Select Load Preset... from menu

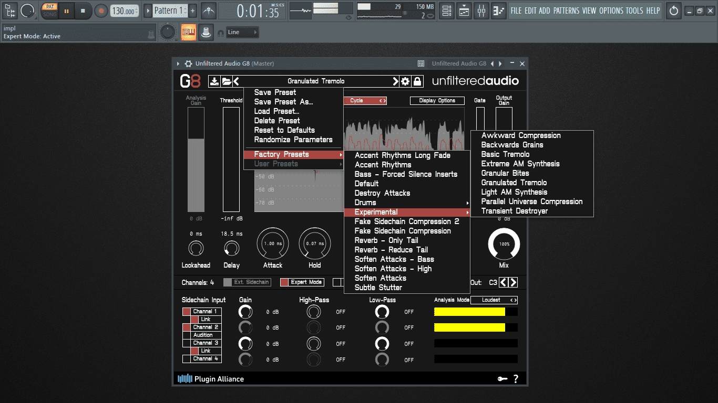coord(276,111)
